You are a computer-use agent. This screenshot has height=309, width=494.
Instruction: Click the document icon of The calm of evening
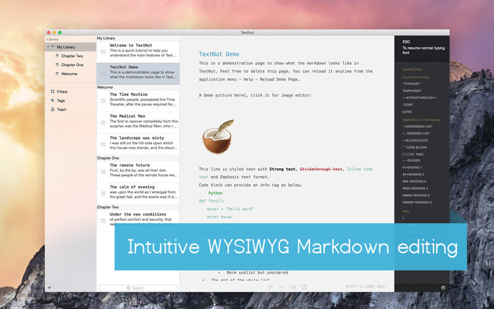(103, 193)
